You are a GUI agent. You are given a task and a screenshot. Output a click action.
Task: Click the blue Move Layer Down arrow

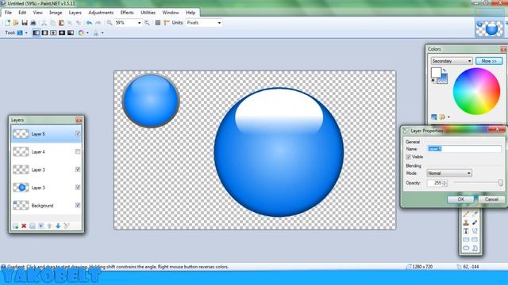click(58, 226)
